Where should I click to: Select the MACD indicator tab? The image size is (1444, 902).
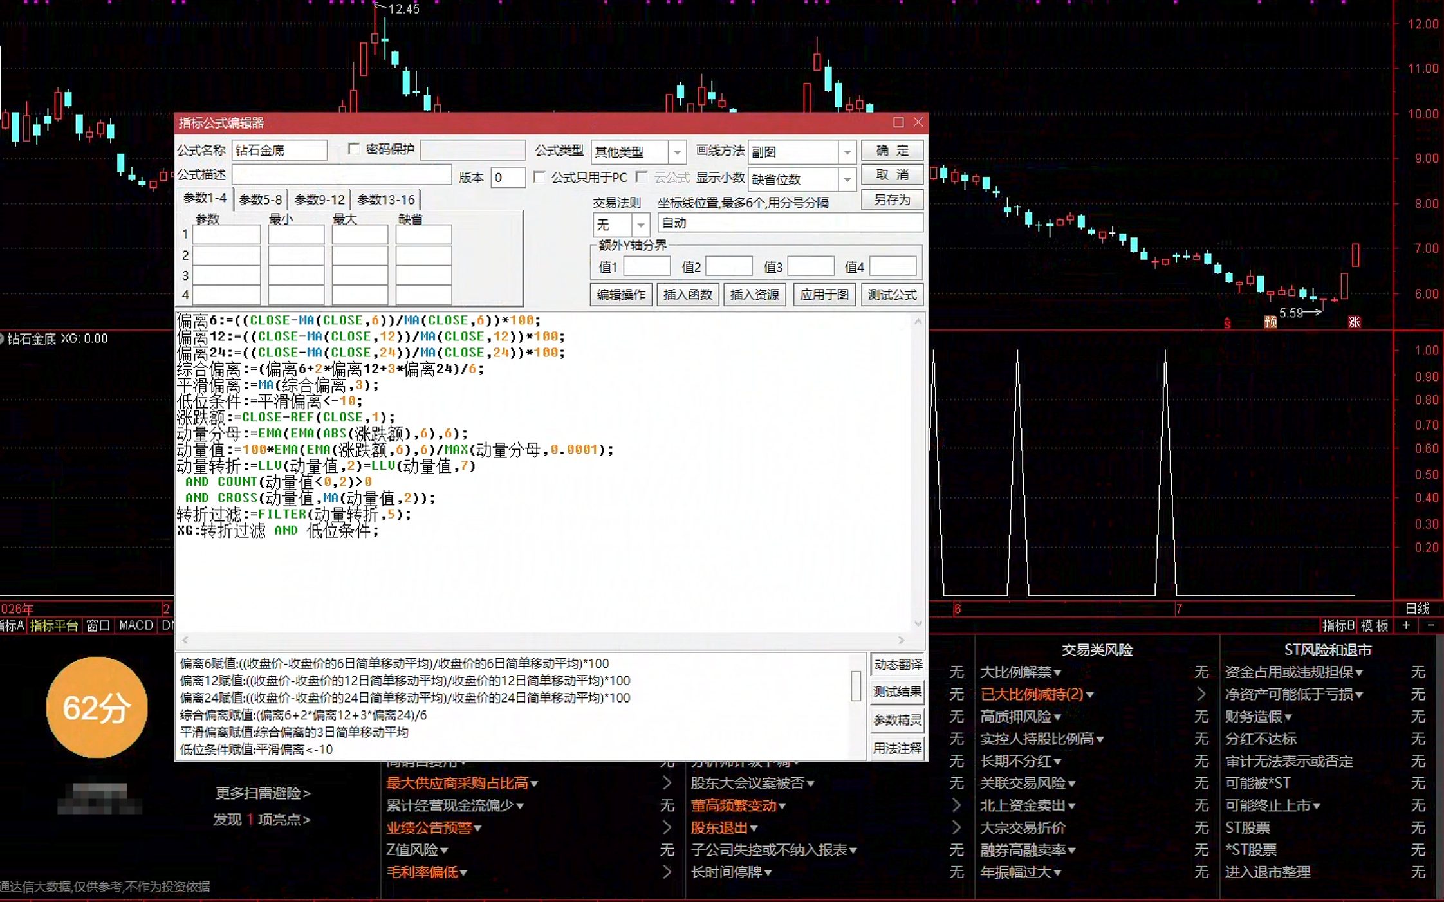(136, 625)
